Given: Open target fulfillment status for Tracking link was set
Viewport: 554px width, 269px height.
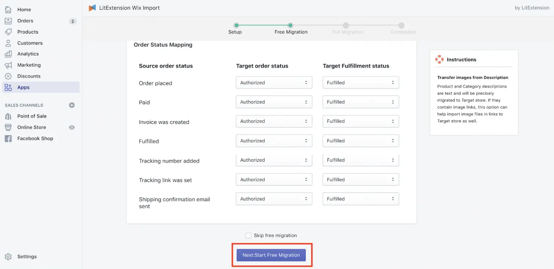Looking at the screenshot, I should tap(361, 179).
